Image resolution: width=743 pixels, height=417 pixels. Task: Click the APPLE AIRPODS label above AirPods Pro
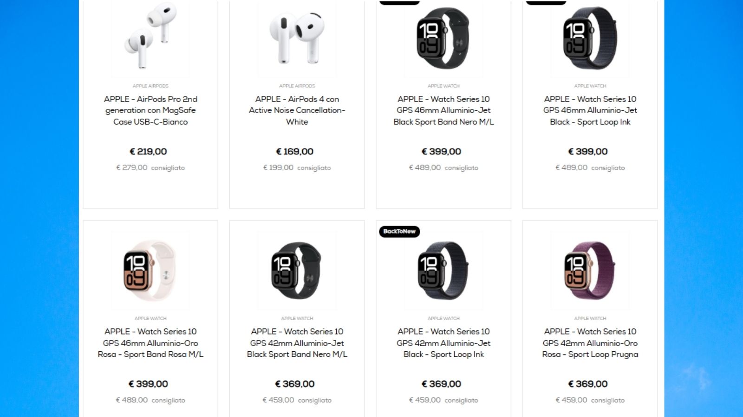pyautogui.click(x=150, y=86)
